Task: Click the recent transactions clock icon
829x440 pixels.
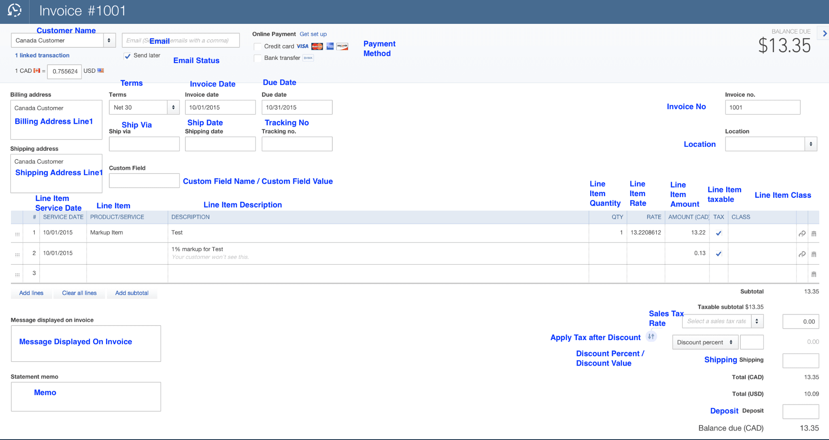Action: click(15, 10)
